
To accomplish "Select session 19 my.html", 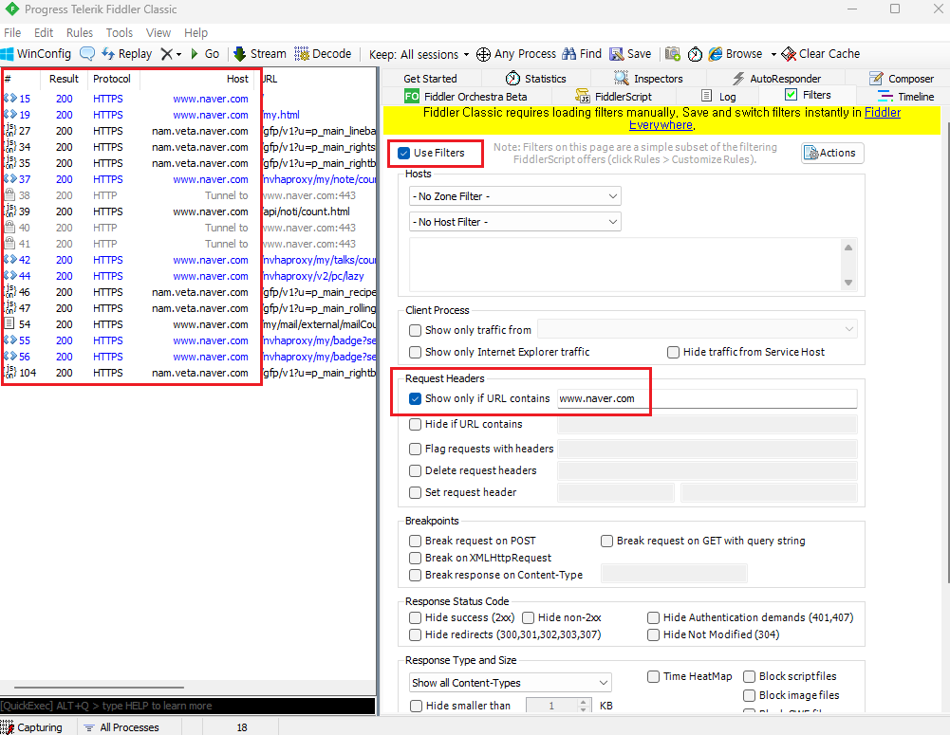I will pos(189,115).
